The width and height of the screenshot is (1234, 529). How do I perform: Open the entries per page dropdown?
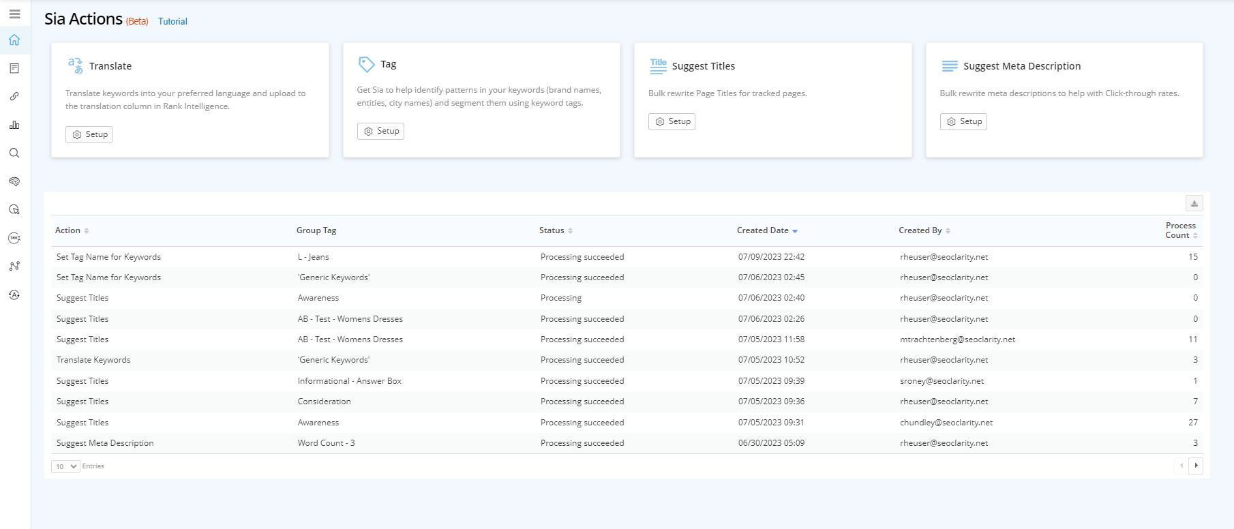[x=65, y=466]
